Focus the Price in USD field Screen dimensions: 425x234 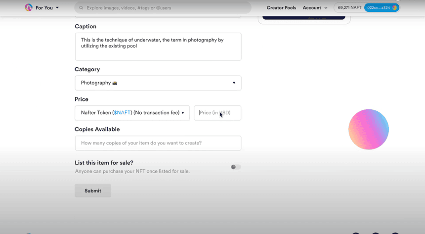(x=217, y=113)
